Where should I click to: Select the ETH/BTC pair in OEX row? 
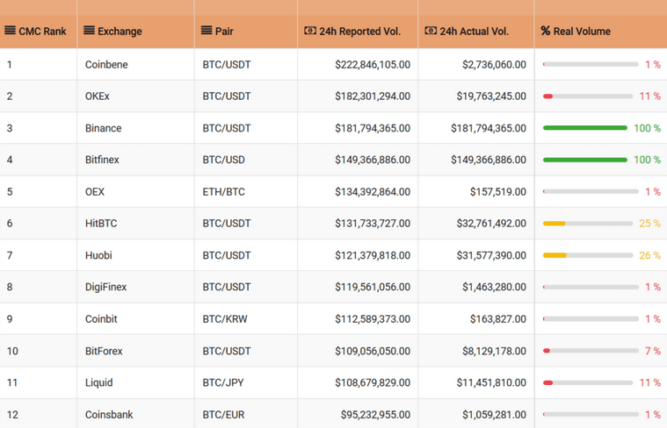224,192
